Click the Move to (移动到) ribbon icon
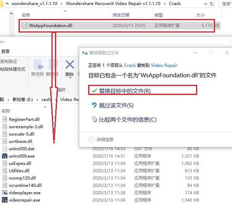 pyautogui.click(x=38, y=65)
